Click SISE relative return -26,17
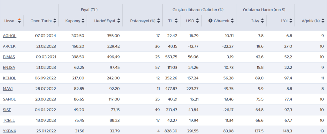Viewport: 327px width, 134px height. tap(228, 110)
